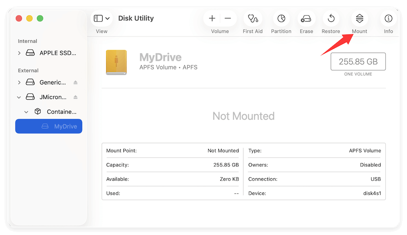Expand the Generic external disk
Viewport: 407px width, 235px height.
19,82
